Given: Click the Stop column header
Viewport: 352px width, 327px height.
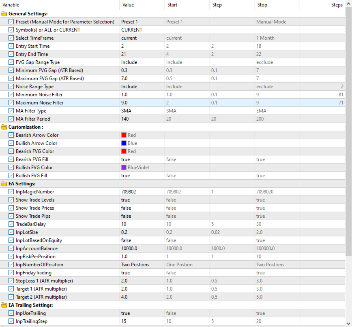Looking at the screenshot, I should (277, 5).
